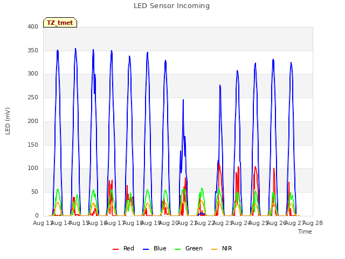Click the 0 y-axis tick label
The height and width of the screenshot is (259, 345).
37,216
